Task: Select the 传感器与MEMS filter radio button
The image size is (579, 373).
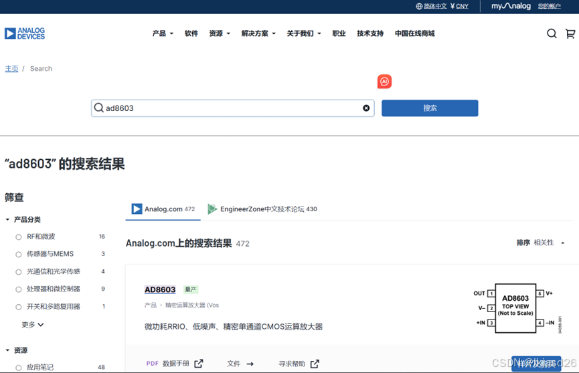Action: (19, 254)
